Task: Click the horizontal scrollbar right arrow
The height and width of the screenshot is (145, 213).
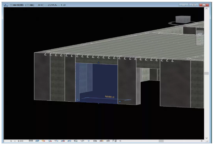Action: (x=201, y=141)
